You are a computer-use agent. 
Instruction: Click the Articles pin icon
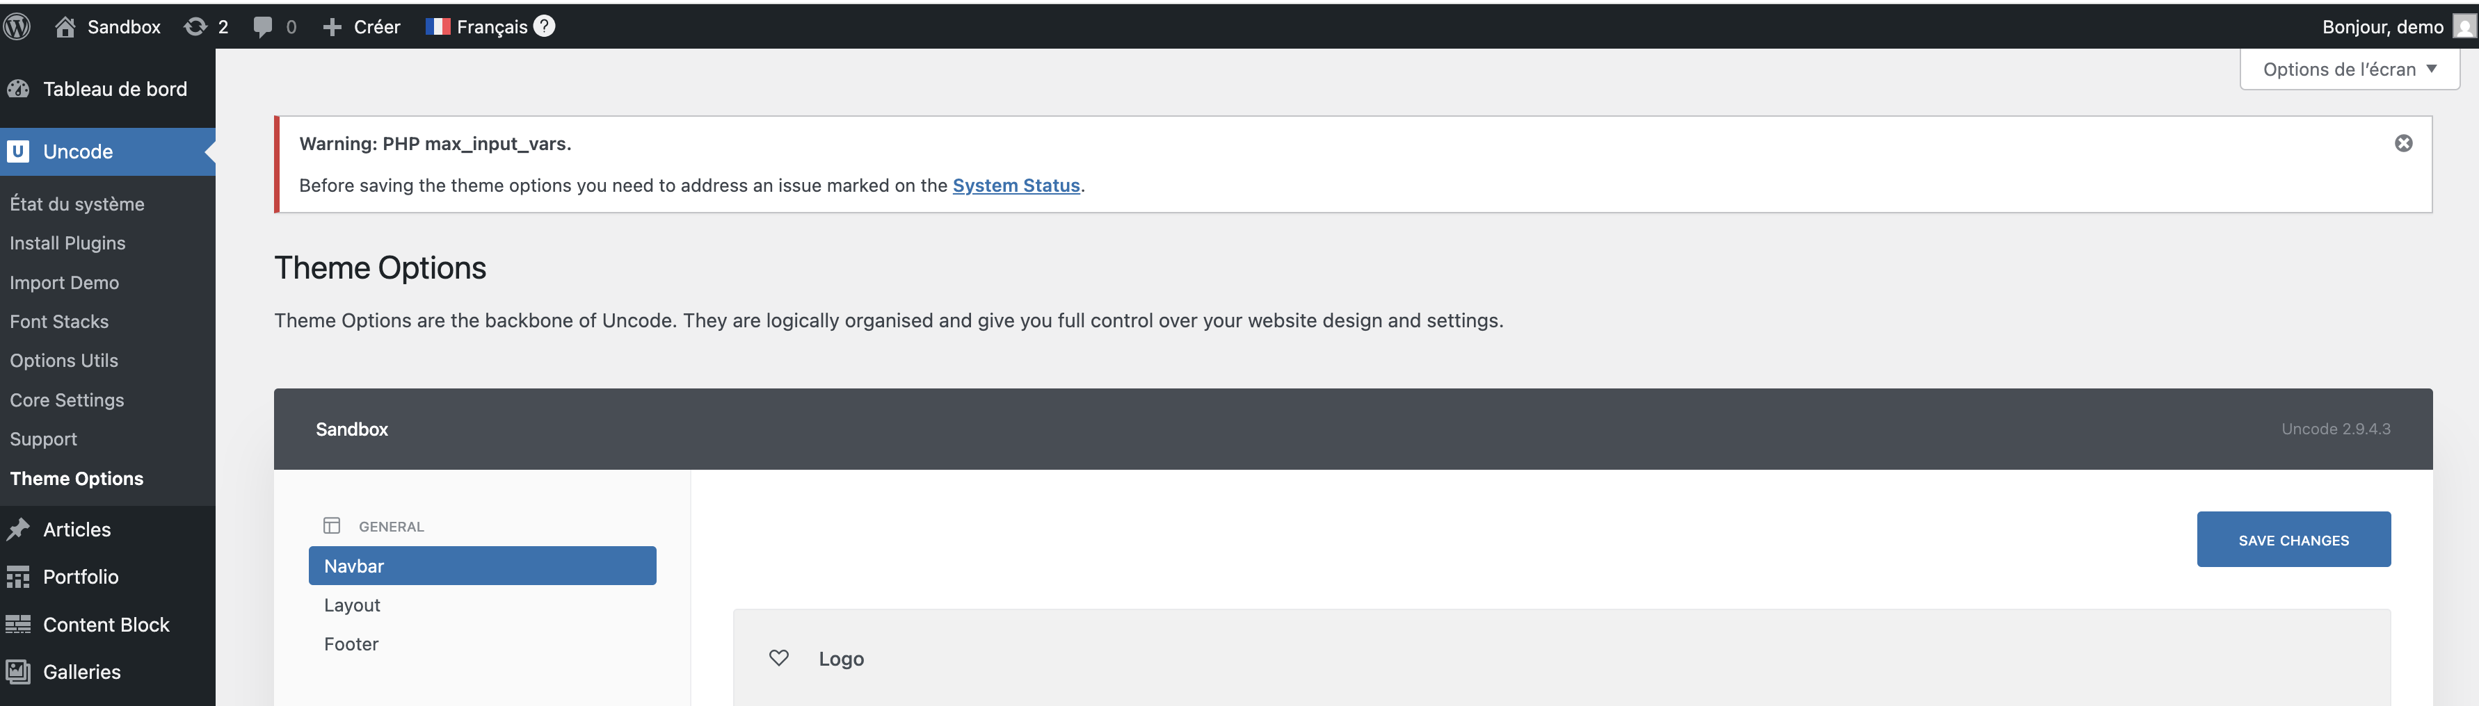point(18,529)
